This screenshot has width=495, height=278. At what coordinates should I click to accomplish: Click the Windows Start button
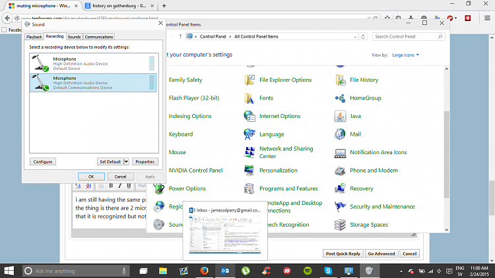click(10, 271)
